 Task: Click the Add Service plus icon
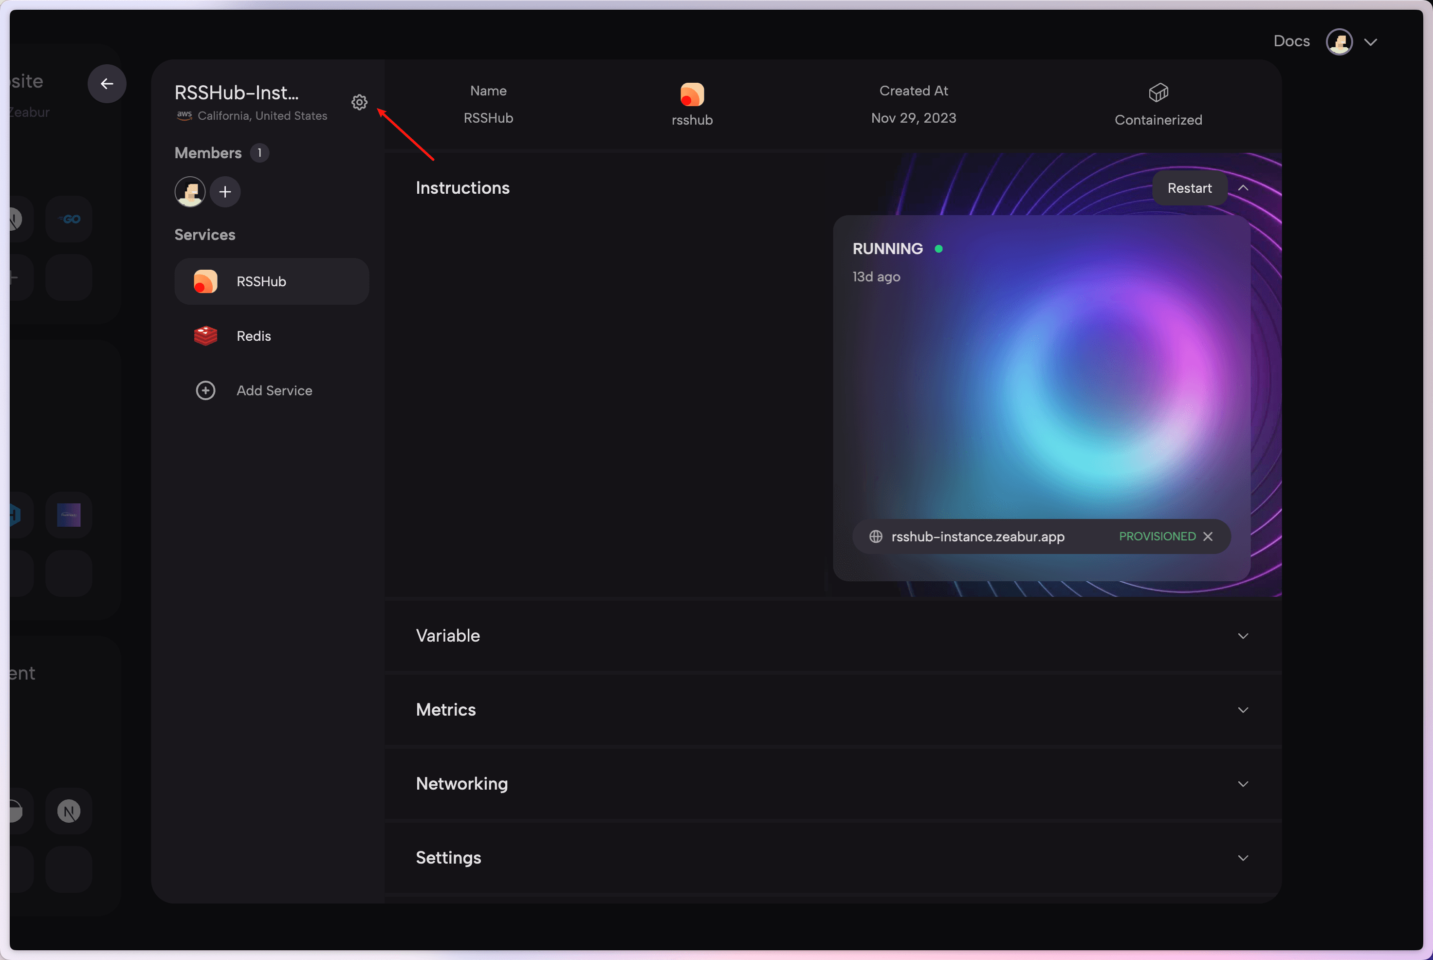[205, 390]
